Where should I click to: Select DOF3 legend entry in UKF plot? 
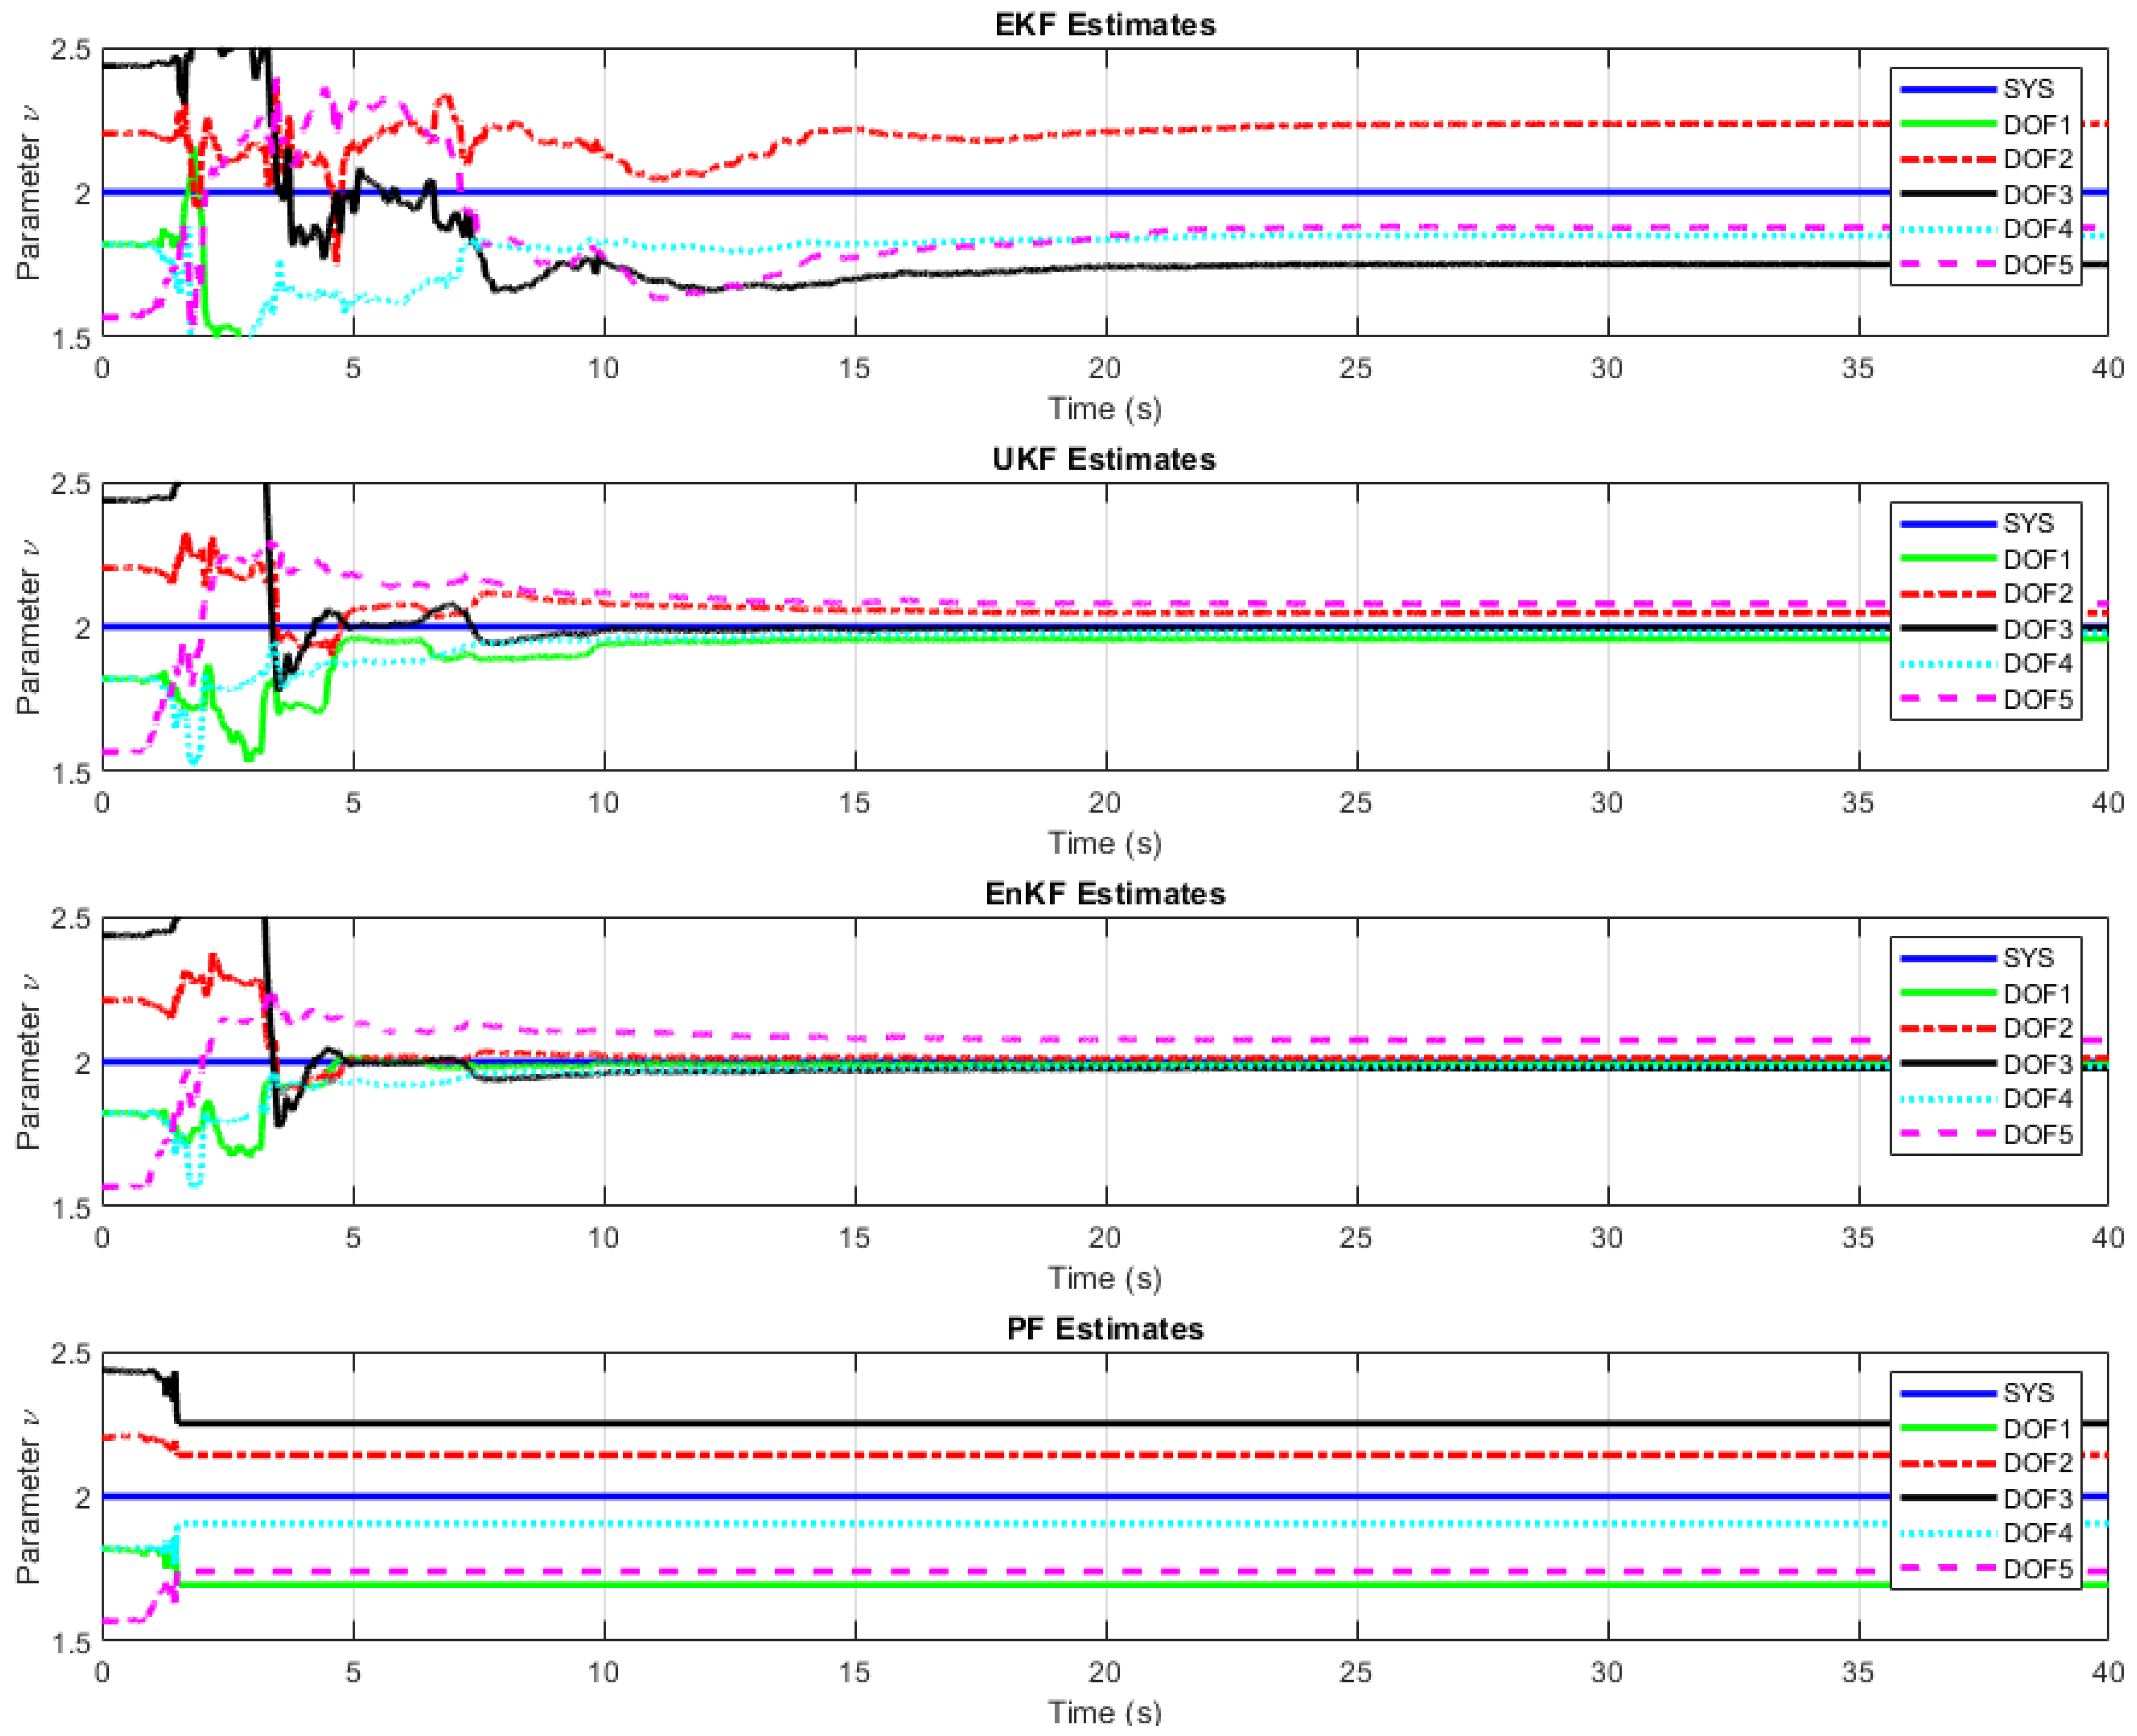click(x=2036, y=629)
